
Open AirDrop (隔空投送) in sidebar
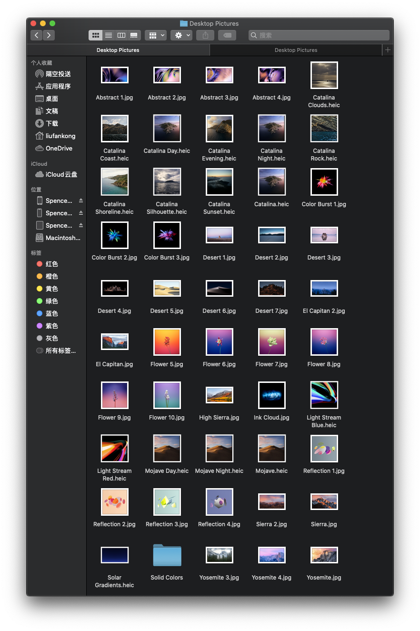point(58,74)
